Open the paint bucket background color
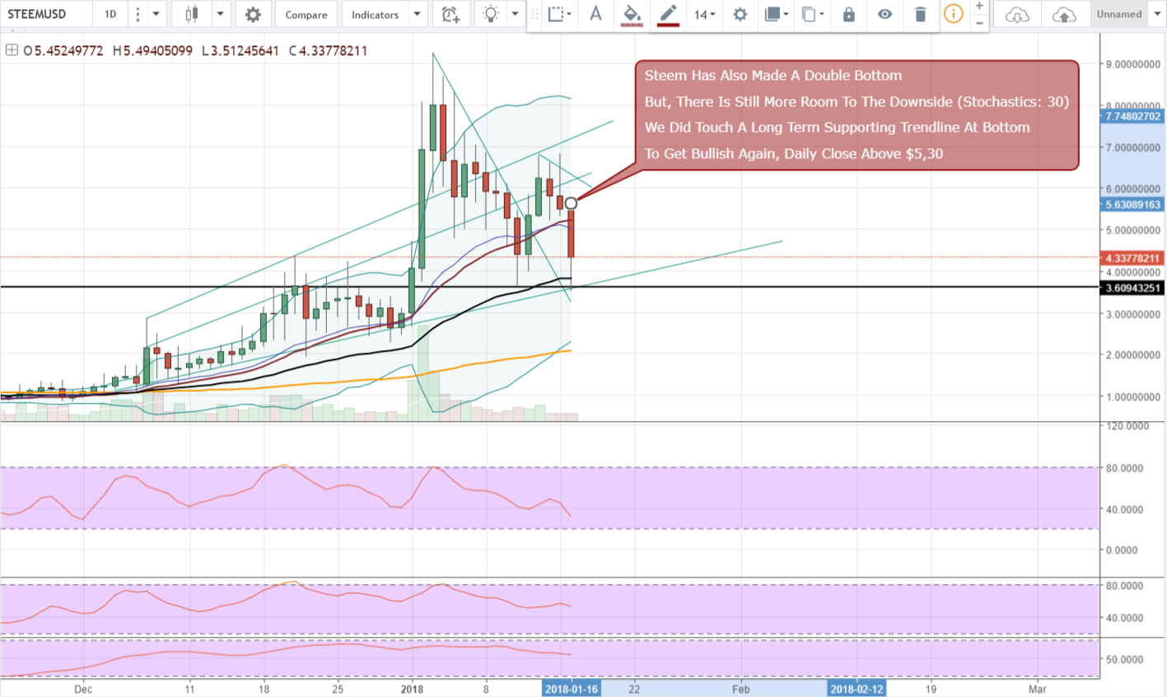This screenshot has width=1167, height=697. (632, 14)
